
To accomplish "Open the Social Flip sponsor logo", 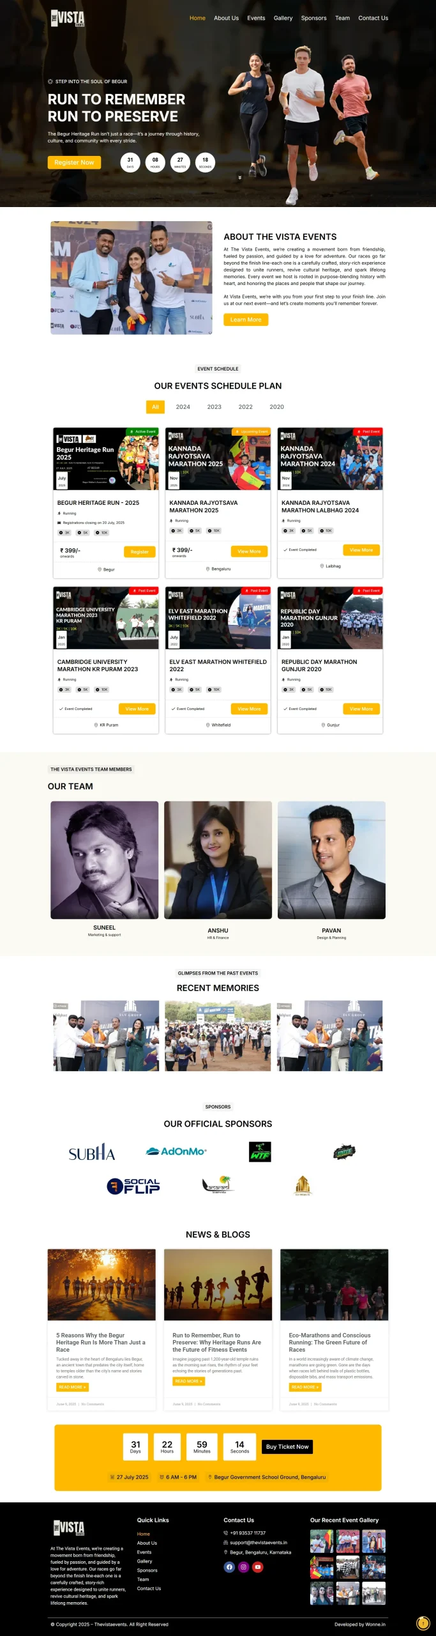I will pos(133,1186).
